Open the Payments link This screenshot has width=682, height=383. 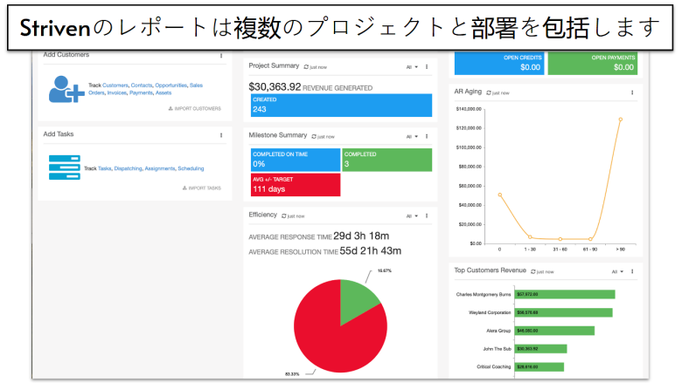pos(141,92)
